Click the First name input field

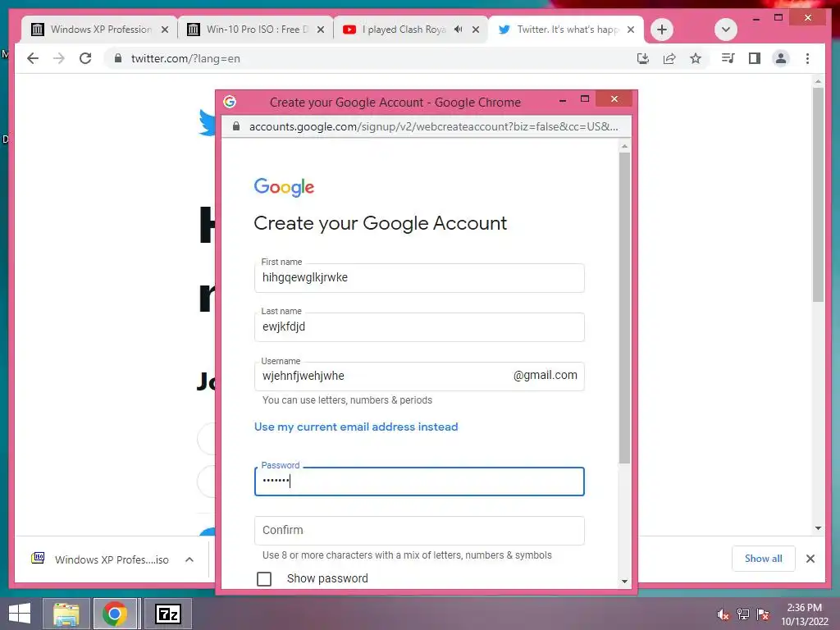419,278
